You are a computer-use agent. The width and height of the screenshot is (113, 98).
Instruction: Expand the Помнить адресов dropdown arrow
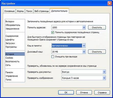pos(84,27)
